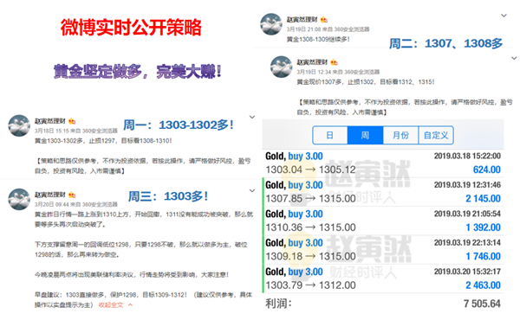Click the 利润 label
520x320 pixels.
278,304
